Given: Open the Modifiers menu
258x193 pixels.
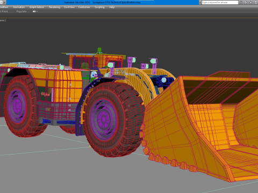Looking at the screenshot, I should click(4, 7).
